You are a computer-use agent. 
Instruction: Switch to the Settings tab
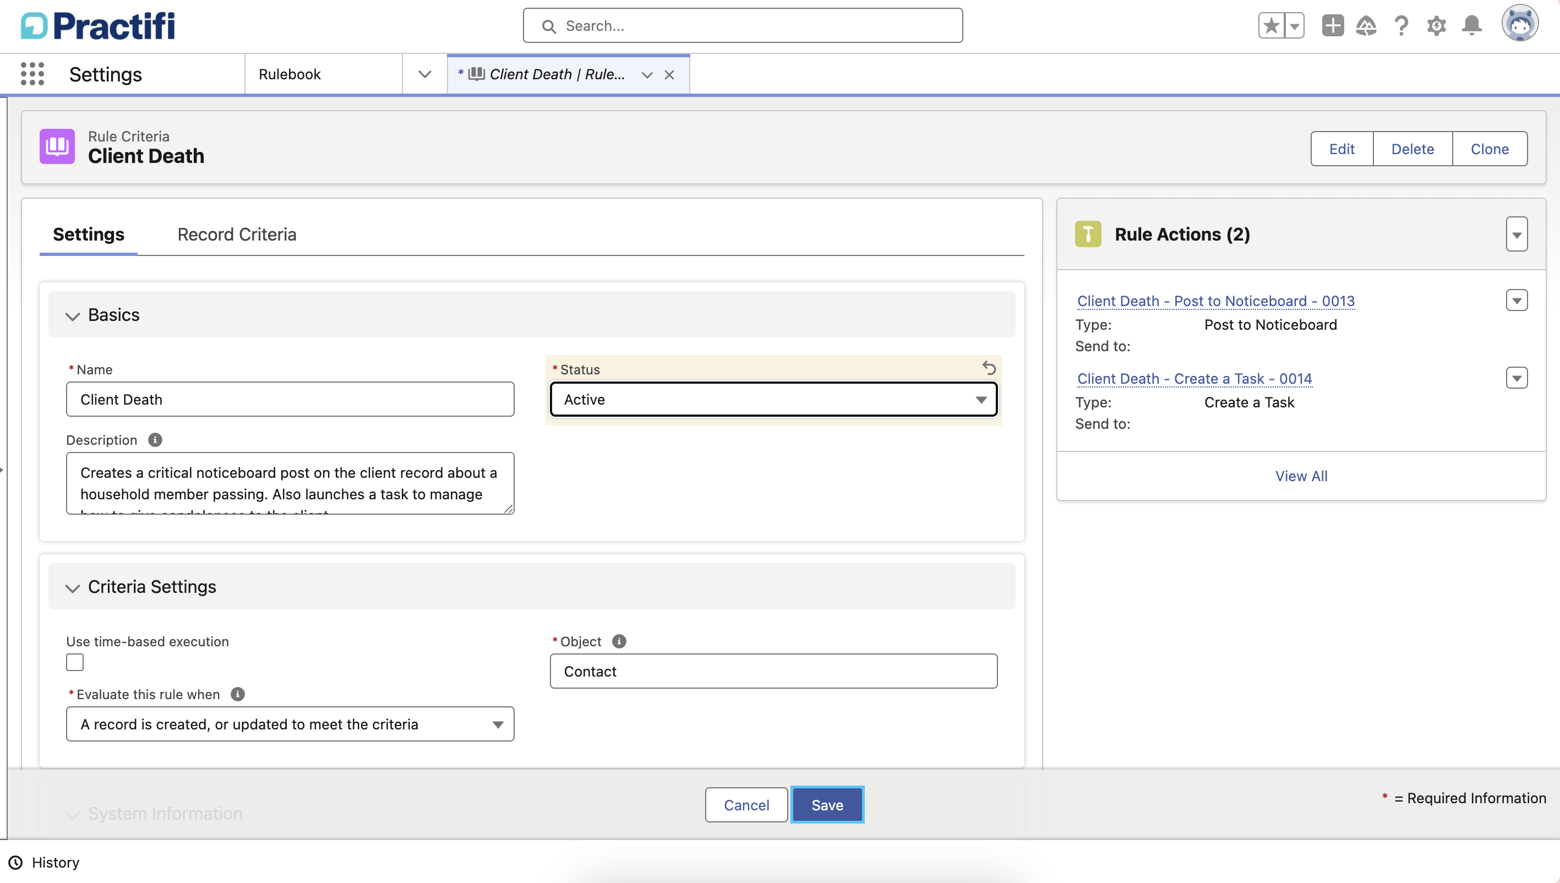point(89,235)
